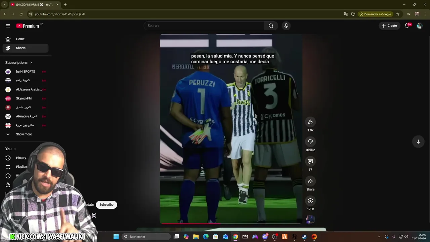Click the search magnifier button
This screenshot has height=242, width=430.
point(271,26)
